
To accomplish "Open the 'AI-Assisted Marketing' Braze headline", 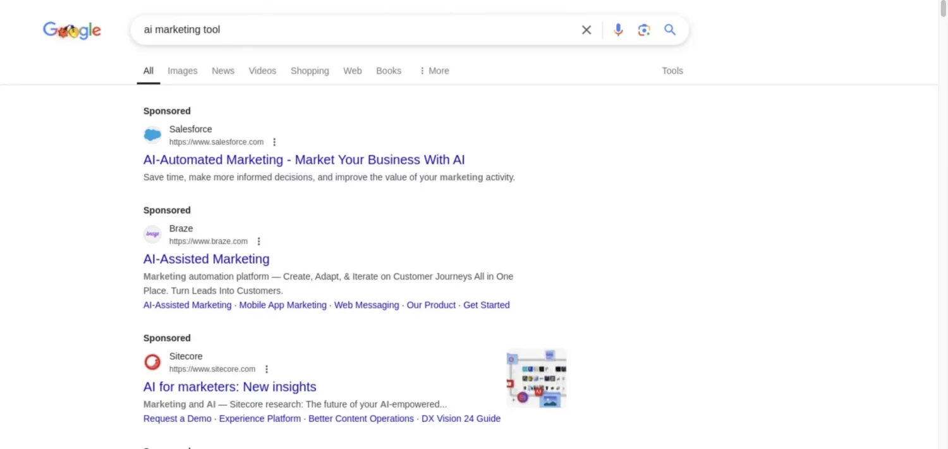I will pos(207,259).
